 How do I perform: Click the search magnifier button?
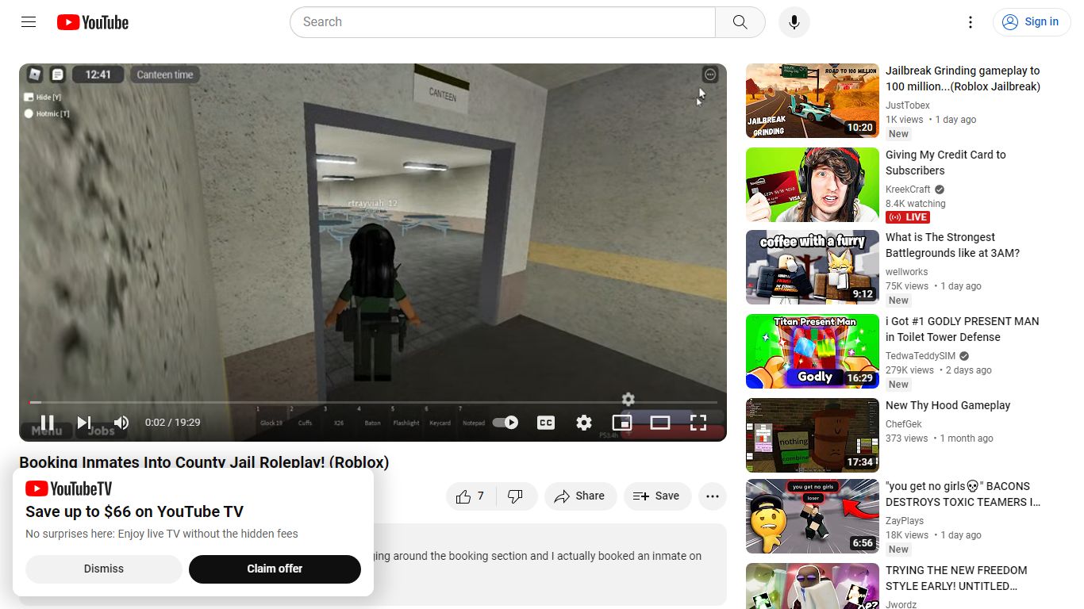[x=740, y=22]
